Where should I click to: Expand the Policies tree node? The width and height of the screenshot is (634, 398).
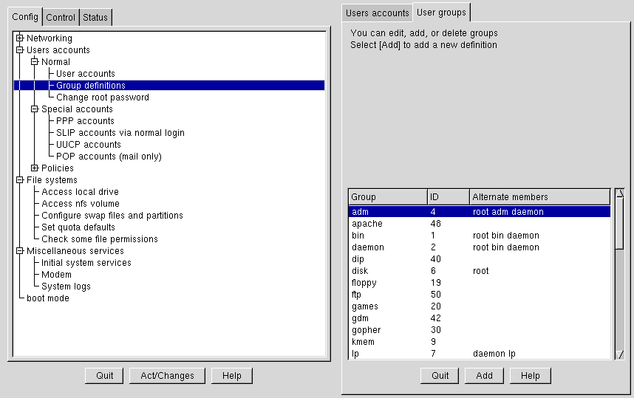[35, 168]
